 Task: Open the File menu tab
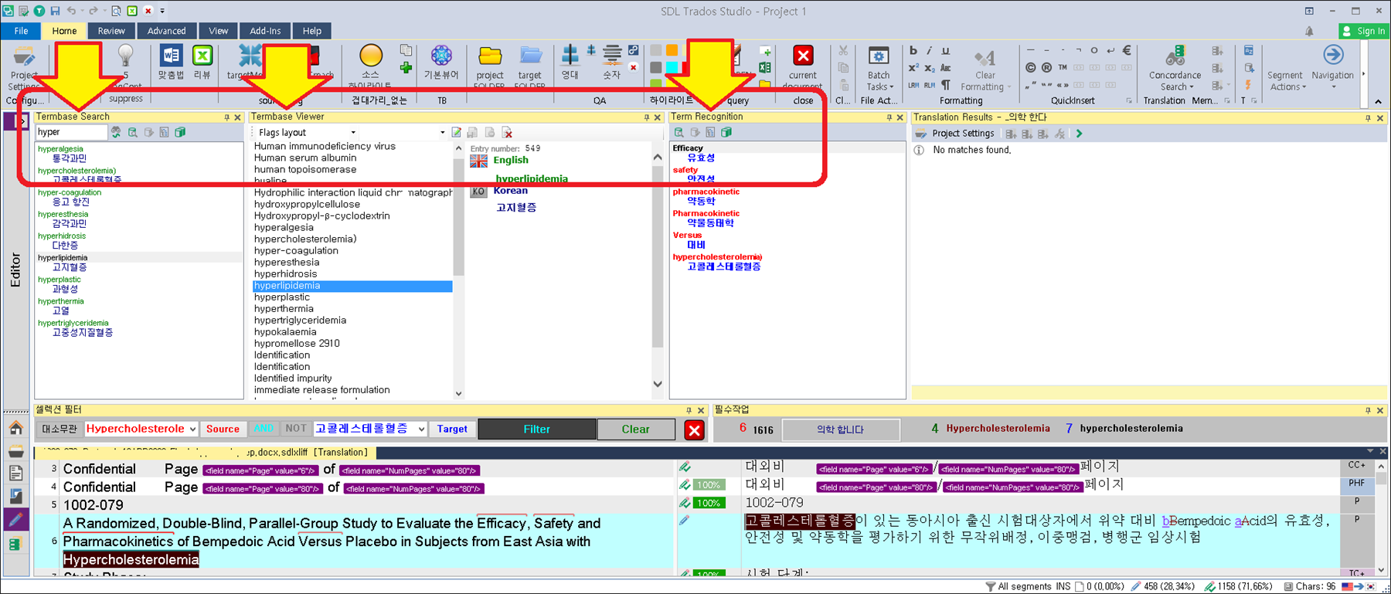click(21, 31)
